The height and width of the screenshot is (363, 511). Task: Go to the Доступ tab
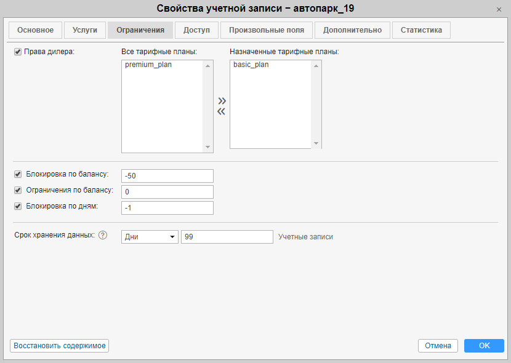pos(196,30)
